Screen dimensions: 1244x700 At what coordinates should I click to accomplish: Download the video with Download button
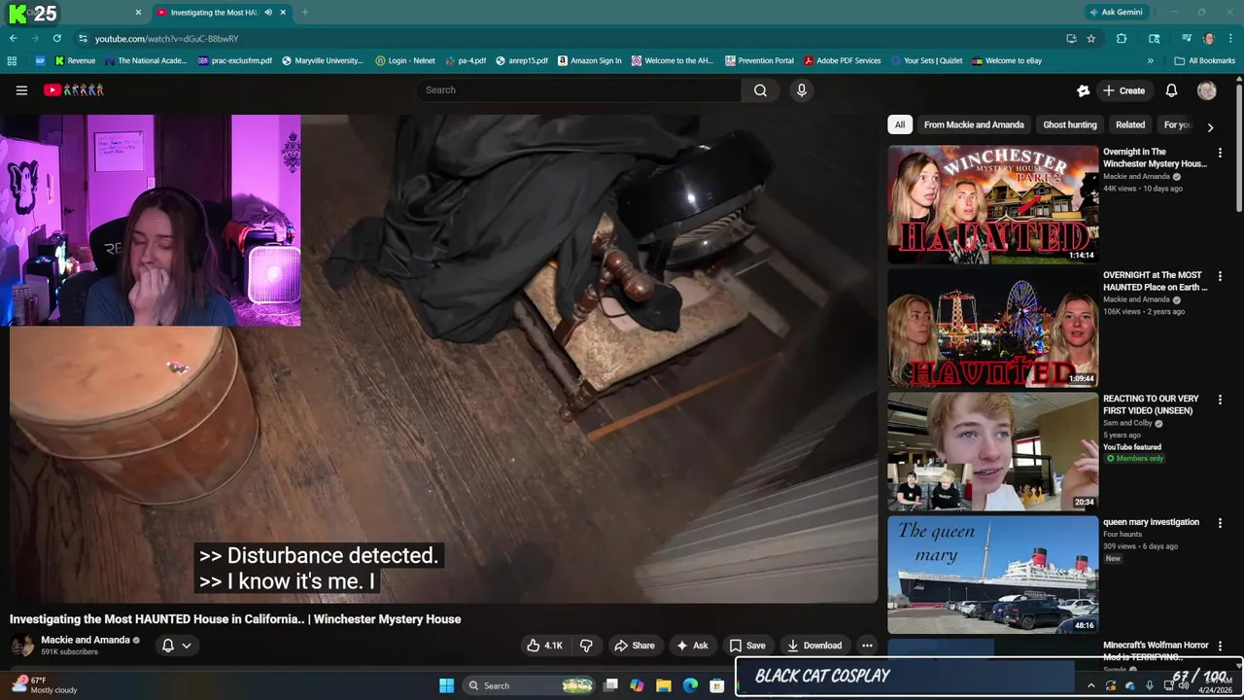[814, 646]
